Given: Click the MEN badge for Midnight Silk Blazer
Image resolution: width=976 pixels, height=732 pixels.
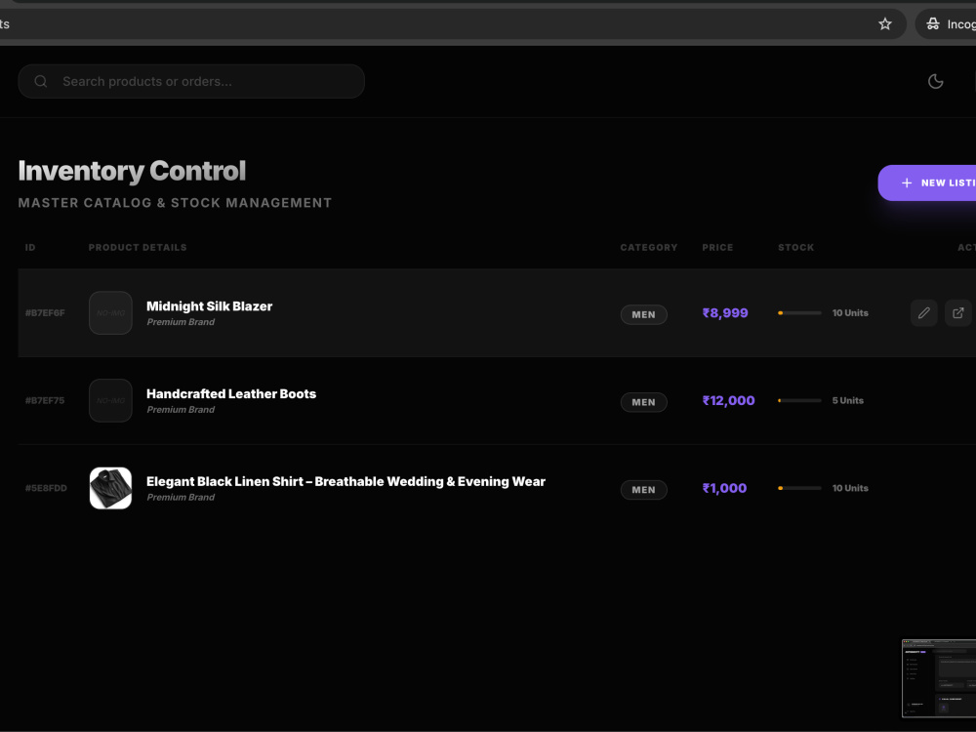Looking at the screenshot, I should [x=643, y=314].
